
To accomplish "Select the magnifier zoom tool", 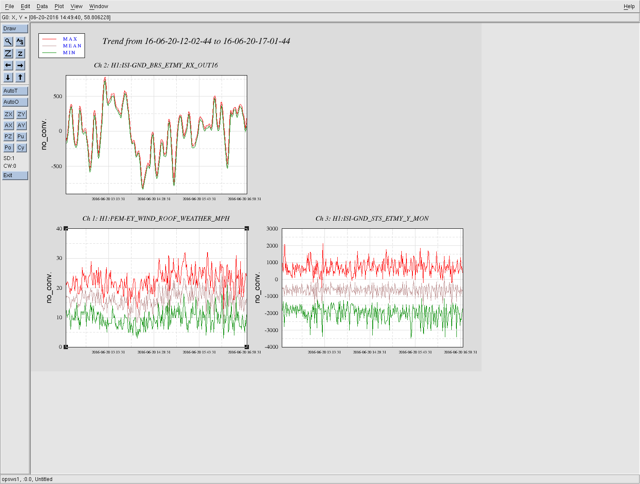I will 8,41.
